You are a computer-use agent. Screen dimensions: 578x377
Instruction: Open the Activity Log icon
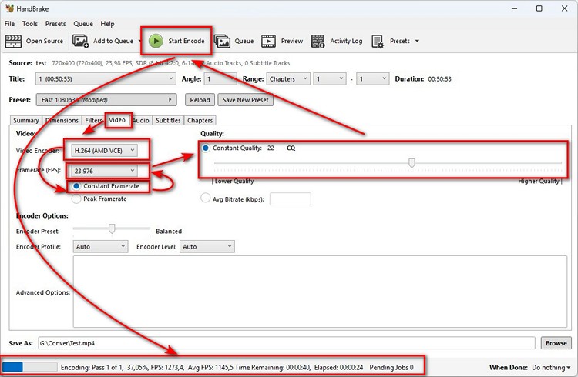[x=318, y=42]
